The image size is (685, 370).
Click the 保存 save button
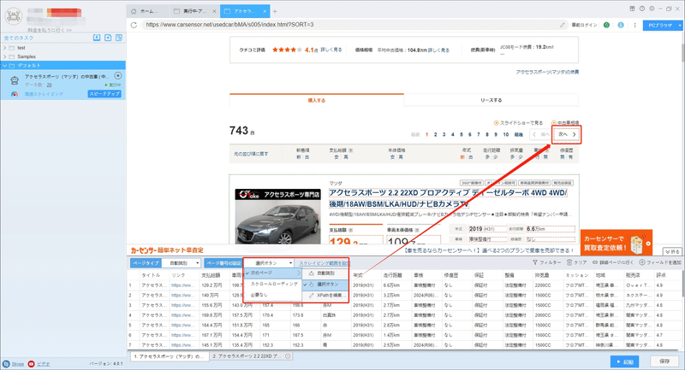point(664,361)
